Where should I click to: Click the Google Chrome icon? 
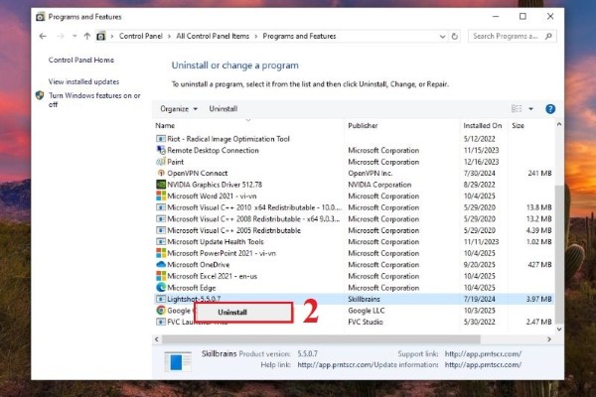(161, 311)
